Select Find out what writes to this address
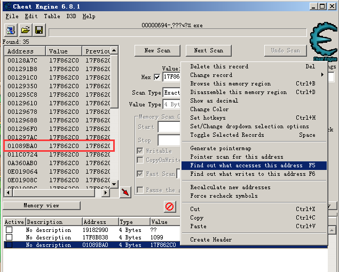 (254, 174)
